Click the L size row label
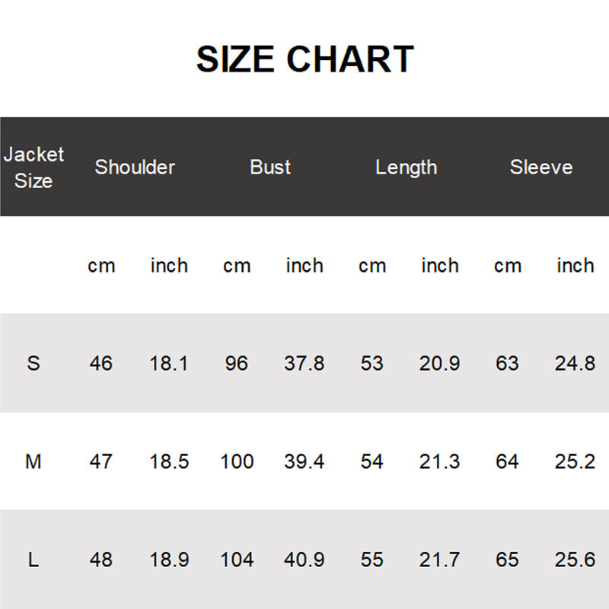 (x=33, y=560)
